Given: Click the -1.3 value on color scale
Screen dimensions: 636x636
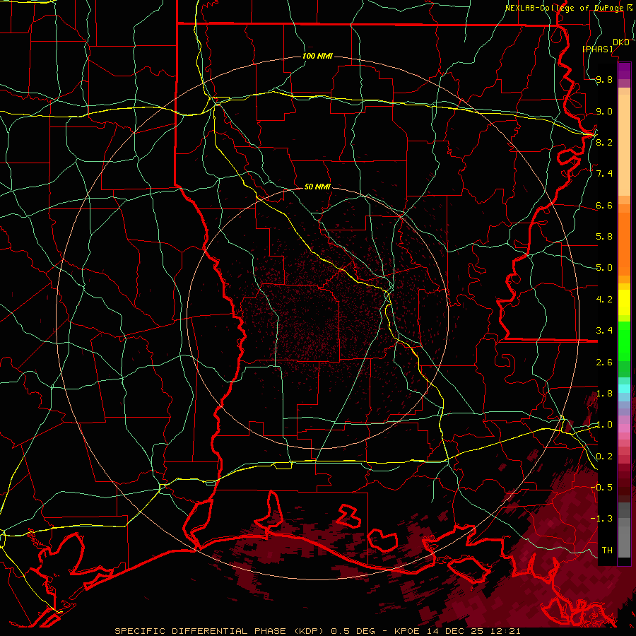Looking at the screenshot, I should coord(601,519).
